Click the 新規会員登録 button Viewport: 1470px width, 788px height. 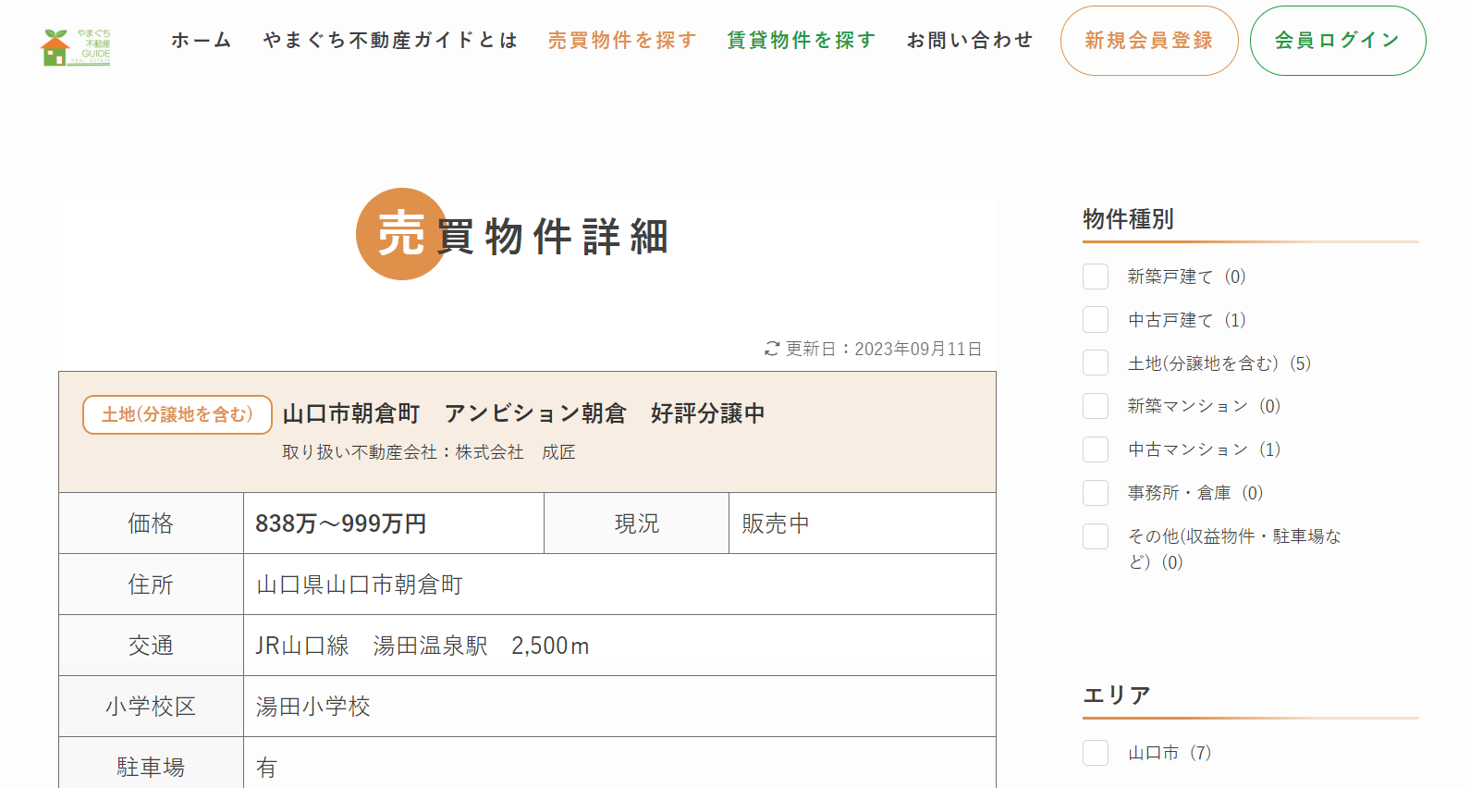[1149, 41]
